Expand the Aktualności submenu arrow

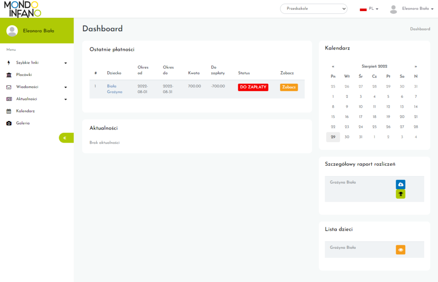[x=65, y=99]
